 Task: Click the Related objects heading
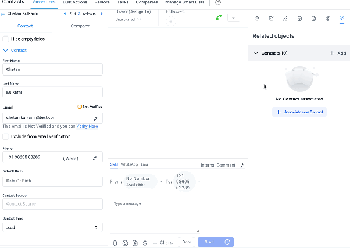tap(273, 36)
